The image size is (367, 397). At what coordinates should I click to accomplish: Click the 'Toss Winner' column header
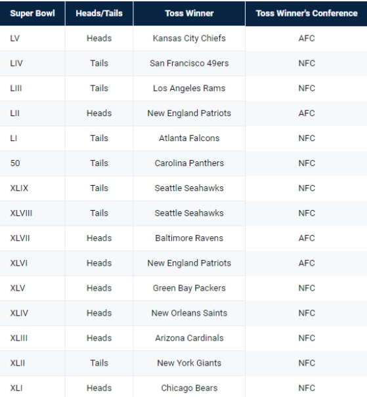189,13
